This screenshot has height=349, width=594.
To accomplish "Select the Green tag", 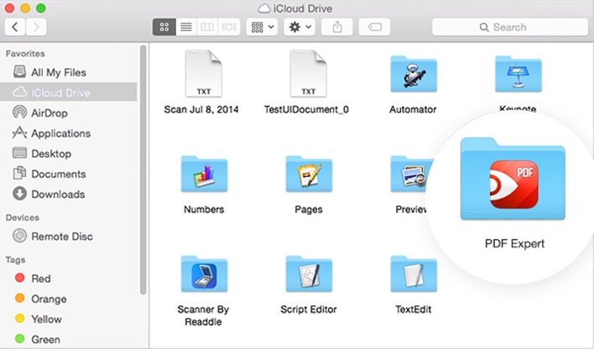I will (x=68, y=339).
